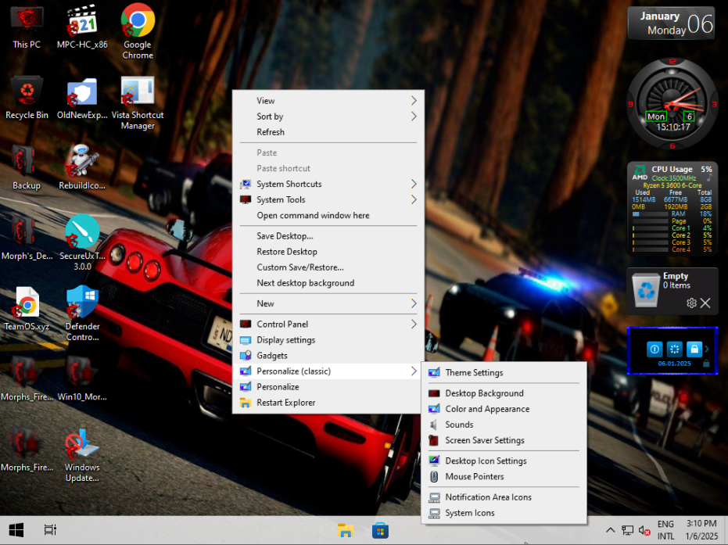Expand the View submenu
728x545 pixels.
pyautogui.click(x=328, y=101)
